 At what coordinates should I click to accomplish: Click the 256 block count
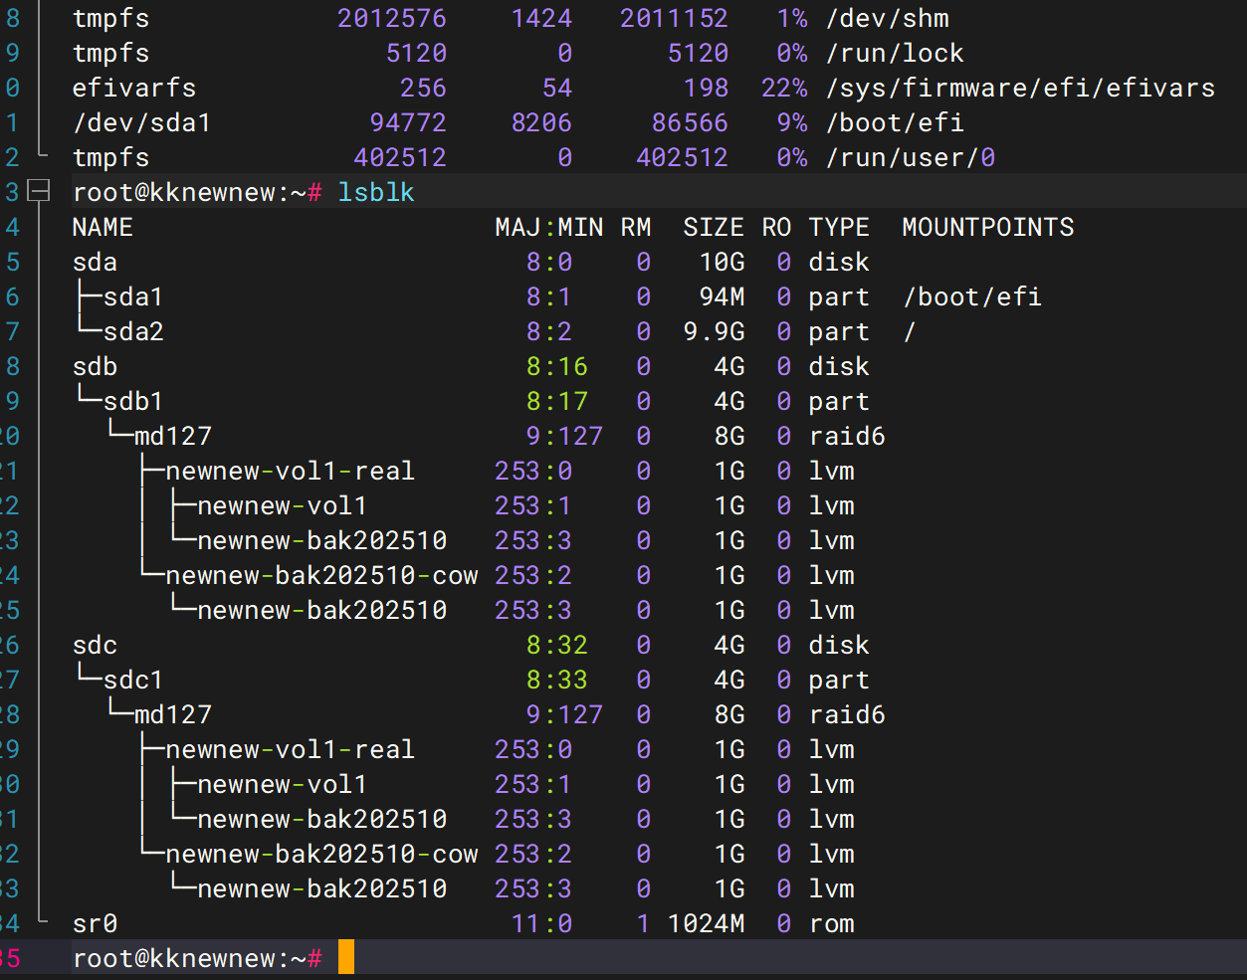424,88
